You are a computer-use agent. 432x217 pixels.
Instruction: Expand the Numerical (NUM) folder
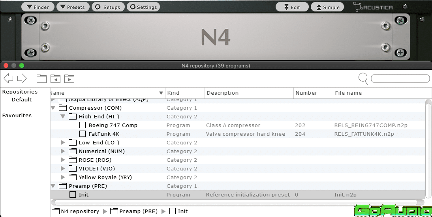click(63, 151)
